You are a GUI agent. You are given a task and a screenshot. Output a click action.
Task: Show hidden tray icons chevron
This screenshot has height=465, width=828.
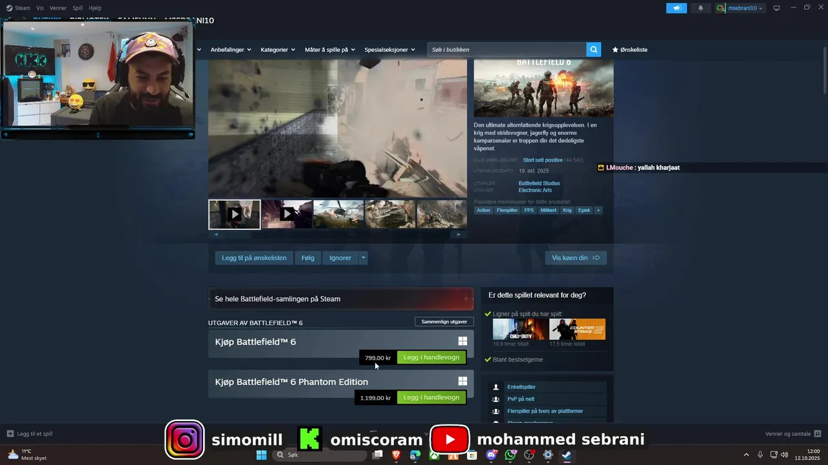[x=746, y=455]
